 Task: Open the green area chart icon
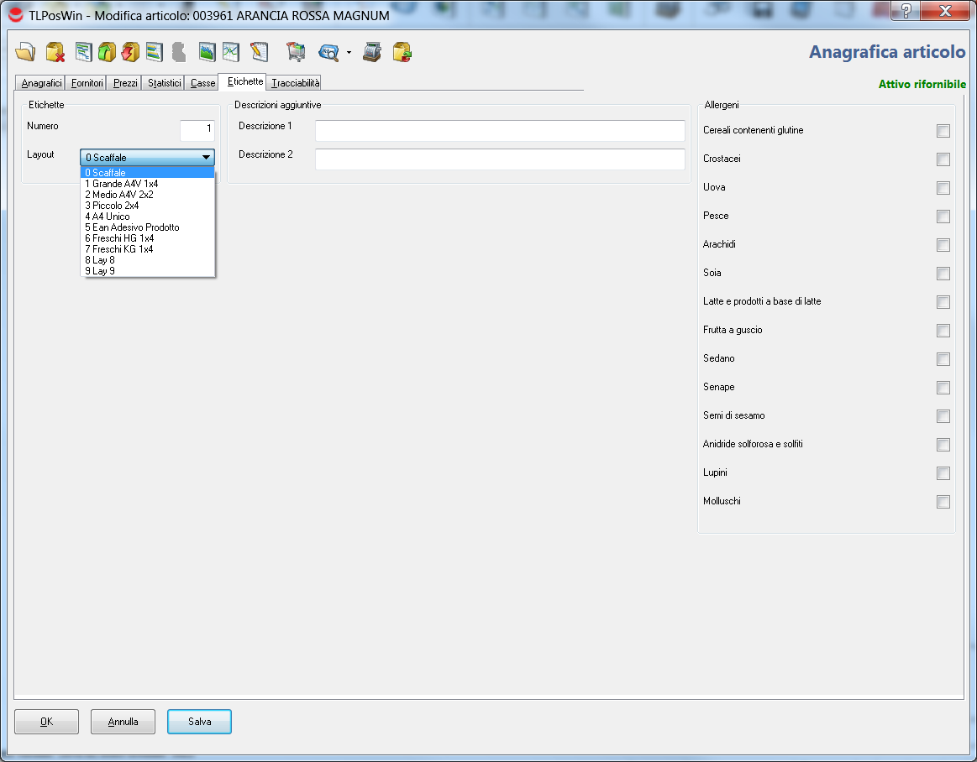click(x=207, y=53)
